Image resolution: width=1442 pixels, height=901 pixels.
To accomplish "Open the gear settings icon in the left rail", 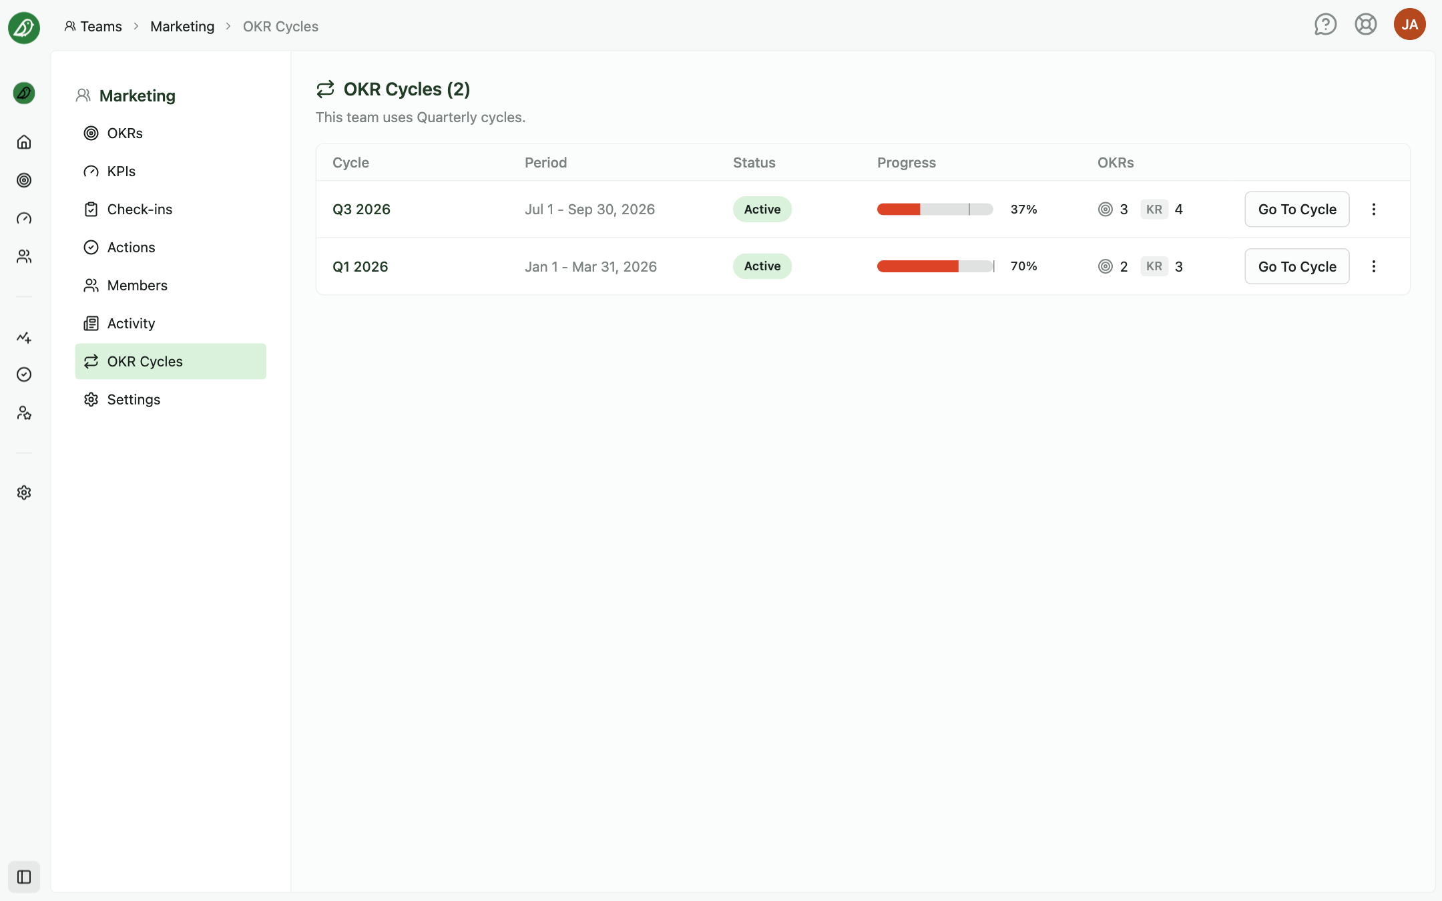I will pyautogui.click(x=24, y=493).
